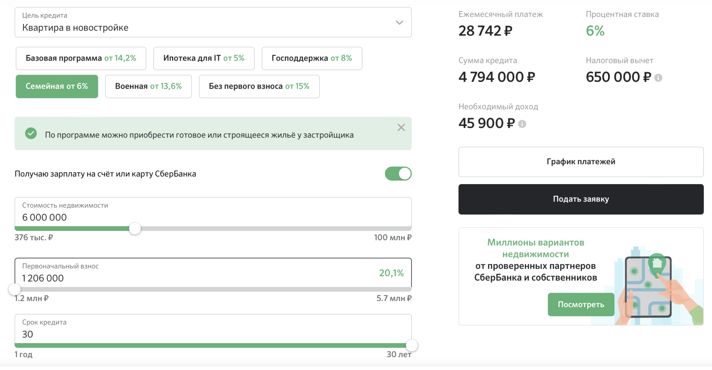Pick Без первого взноса program
Screen dimensions: 712x370
click(x=259, y=86)
